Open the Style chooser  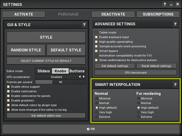(x=46, y=37)
